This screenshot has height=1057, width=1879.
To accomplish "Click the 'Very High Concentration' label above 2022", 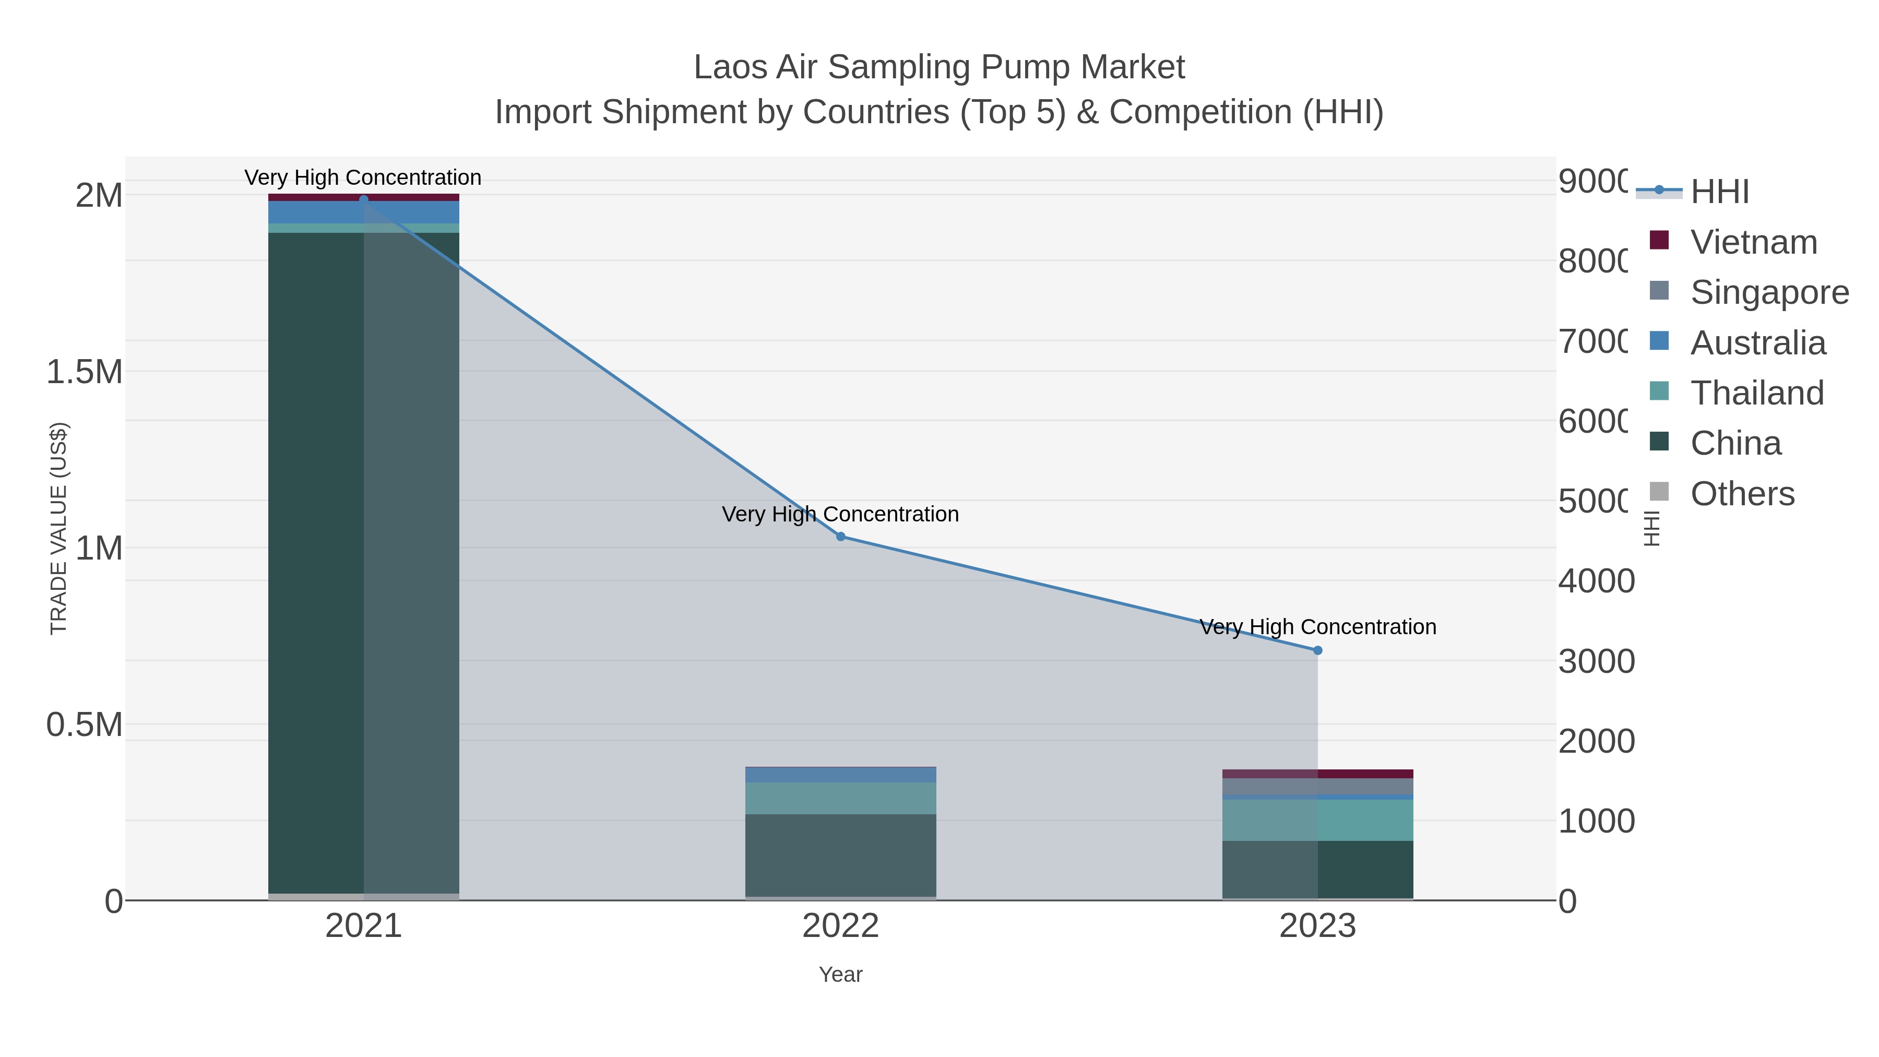I will tap(840, 514).
